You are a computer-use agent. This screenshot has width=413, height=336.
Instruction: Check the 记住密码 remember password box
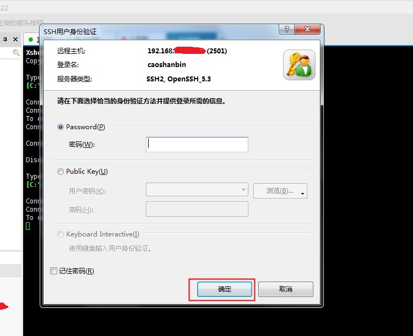tap(54, 271)
